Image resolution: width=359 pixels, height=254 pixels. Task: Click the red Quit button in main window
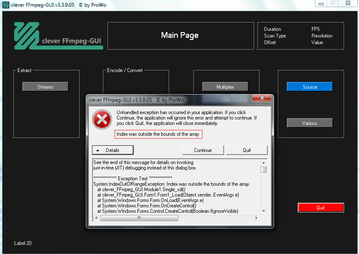coord(321,207)
